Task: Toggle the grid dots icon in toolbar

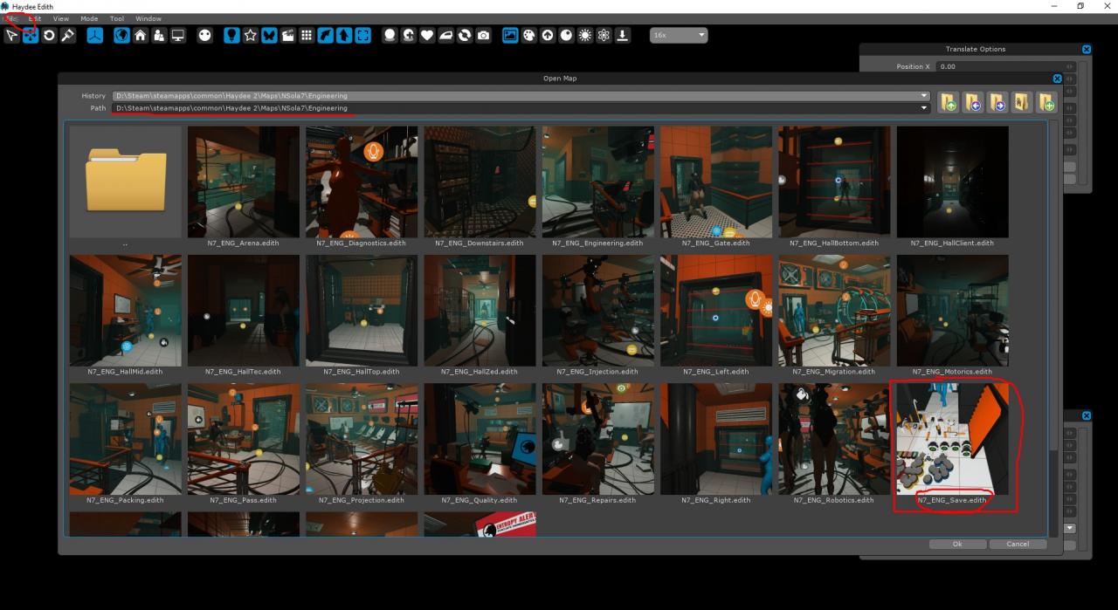Action: point(307,36)
